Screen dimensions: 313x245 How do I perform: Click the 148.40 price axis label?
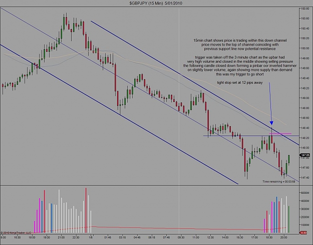click(305, 128)
